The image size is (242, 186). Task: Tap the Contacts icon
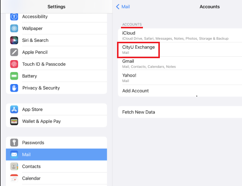coord(14,167)
